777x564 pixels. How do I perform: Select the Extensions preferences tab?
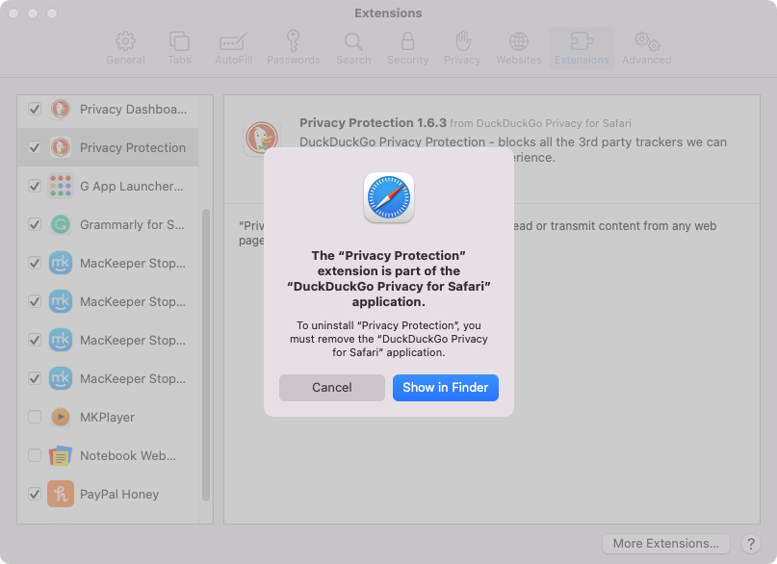point(582,48)
